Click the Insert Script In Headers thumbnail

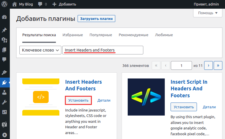coord(146,97)
